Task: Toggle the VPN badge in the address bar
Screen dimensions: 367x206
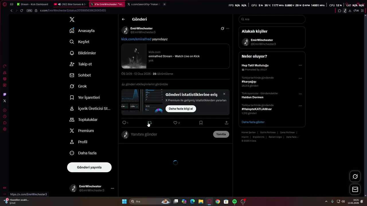Action: click(29, 11)
